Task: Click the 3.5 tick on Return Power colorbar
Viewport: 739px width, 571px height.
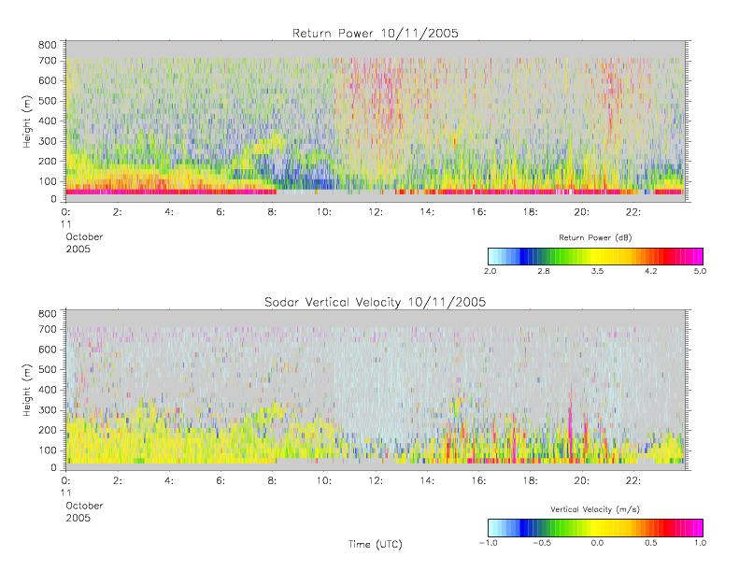Action: (598, 271)
